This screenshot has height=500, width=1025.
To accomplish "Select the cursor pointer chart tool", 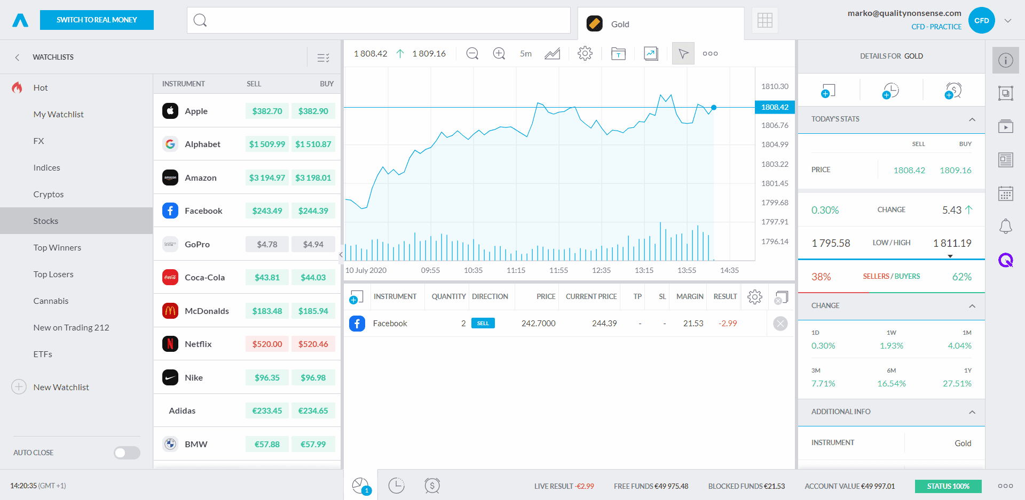I will [x=683, y=53].
